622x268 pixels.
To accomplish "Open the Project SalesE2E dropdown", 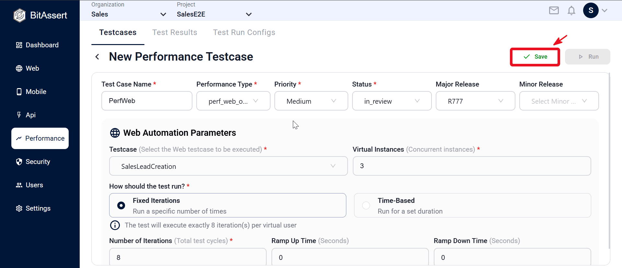I will (214, 14).
